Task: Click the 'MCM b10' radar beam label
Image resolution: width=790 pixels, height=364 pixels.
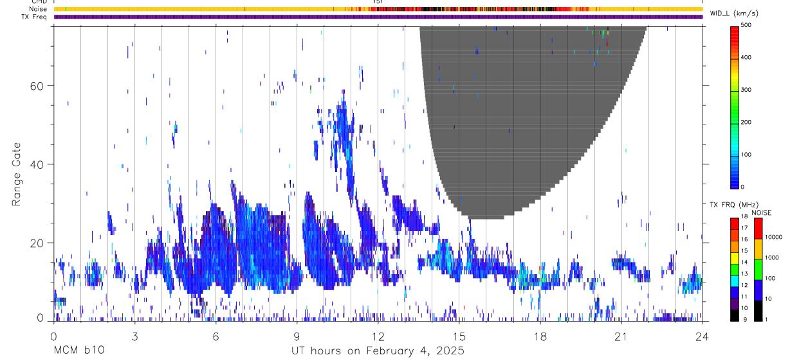Action: click(x=78, y=351)
